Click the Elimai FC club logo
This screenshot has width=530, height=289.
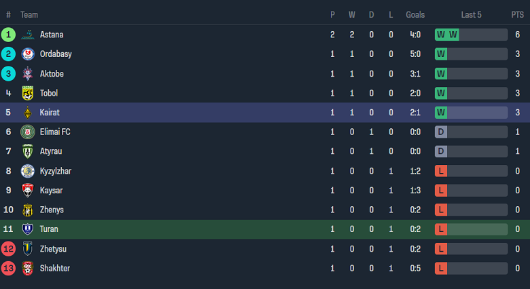[x=28, y=132]
